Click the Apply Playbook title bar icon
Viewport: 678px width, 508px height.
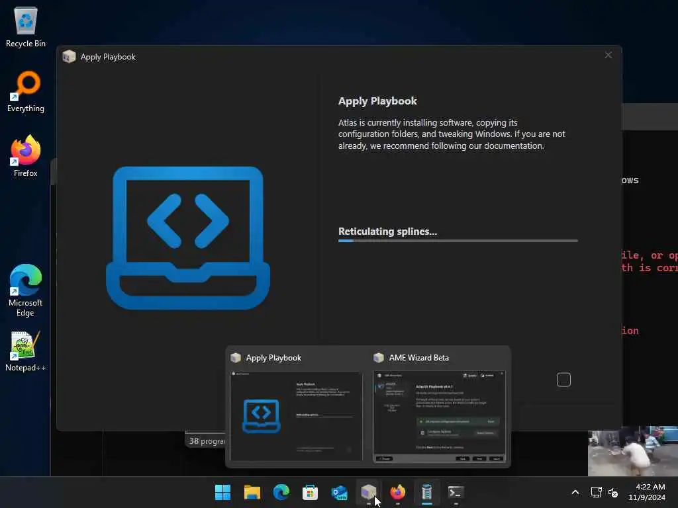pyautogui.click(x=69, y=57)
